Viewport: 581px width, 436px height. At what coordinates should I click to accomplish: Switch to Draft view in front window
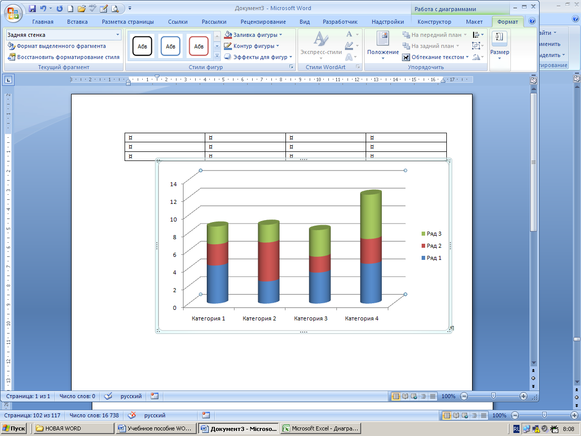coord(432,396)
